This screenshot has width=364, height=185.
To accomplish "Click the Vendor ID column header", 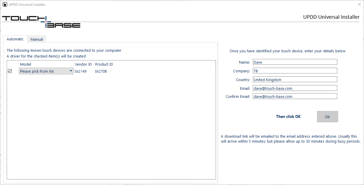I will click(x=84, y=64).
